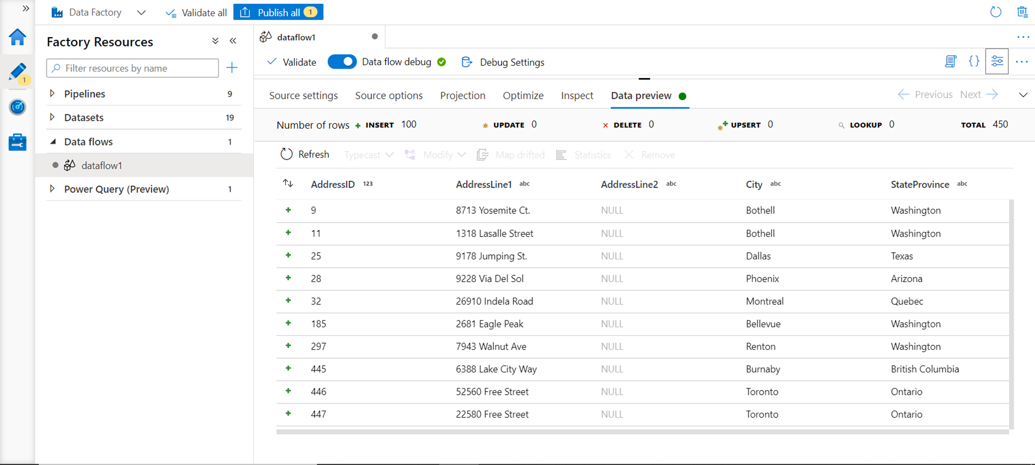The height and width of the screenshot is (465, 1035).
Task: Select the AddressLine1 column header
Action: click(x=484, y=184)
